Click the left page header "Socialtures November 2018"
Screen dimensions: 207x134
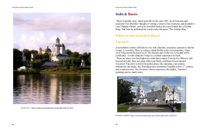click(22, 7)
